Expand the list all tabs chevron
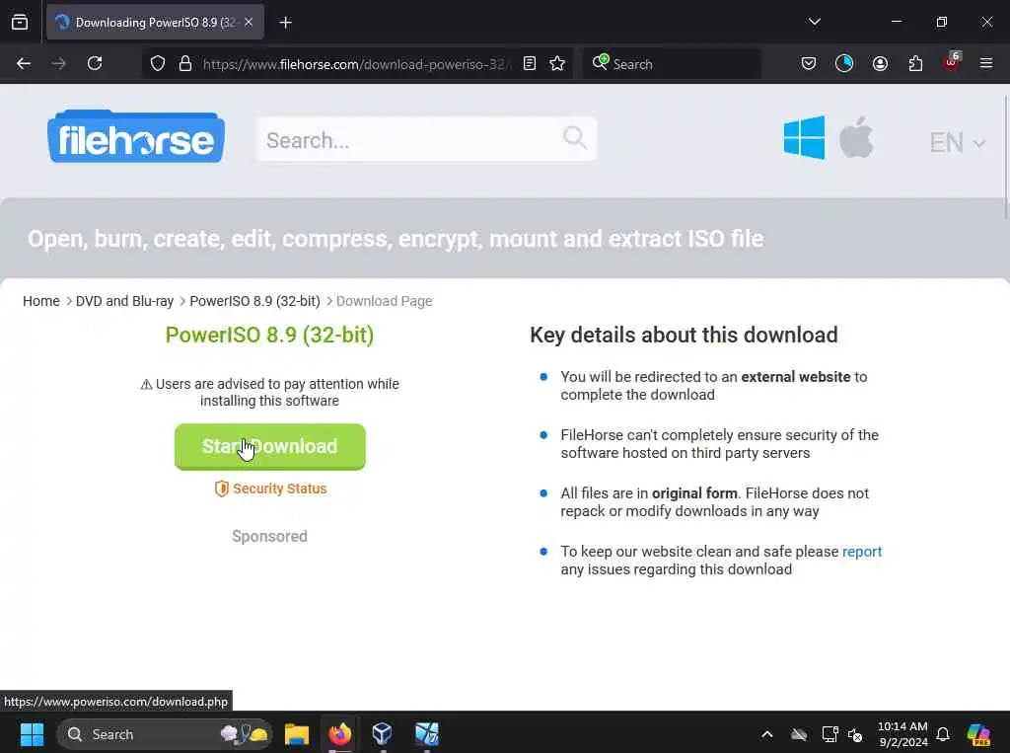1010x753 pixels. click(814, 22)
